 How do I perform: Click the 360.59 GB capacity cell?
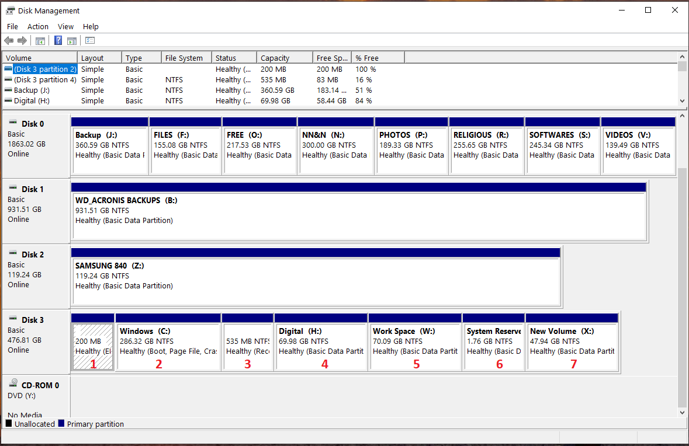[277, 90]
